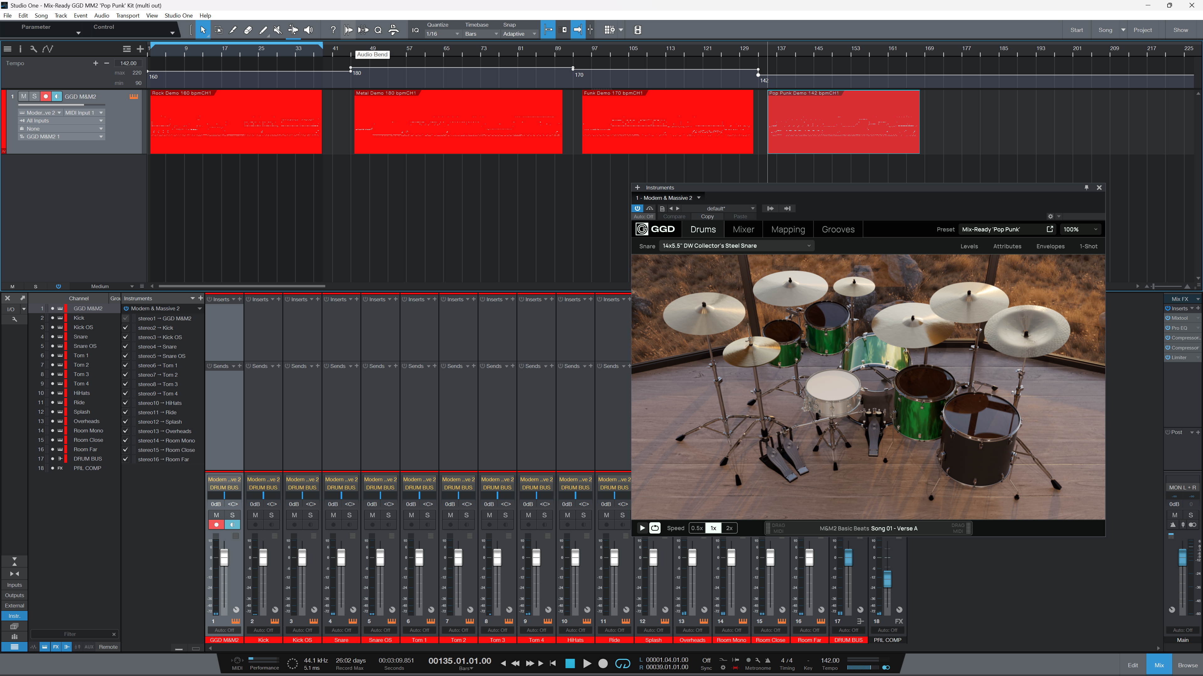
Task: Open the IQ input quantize button
Action: 415,30
